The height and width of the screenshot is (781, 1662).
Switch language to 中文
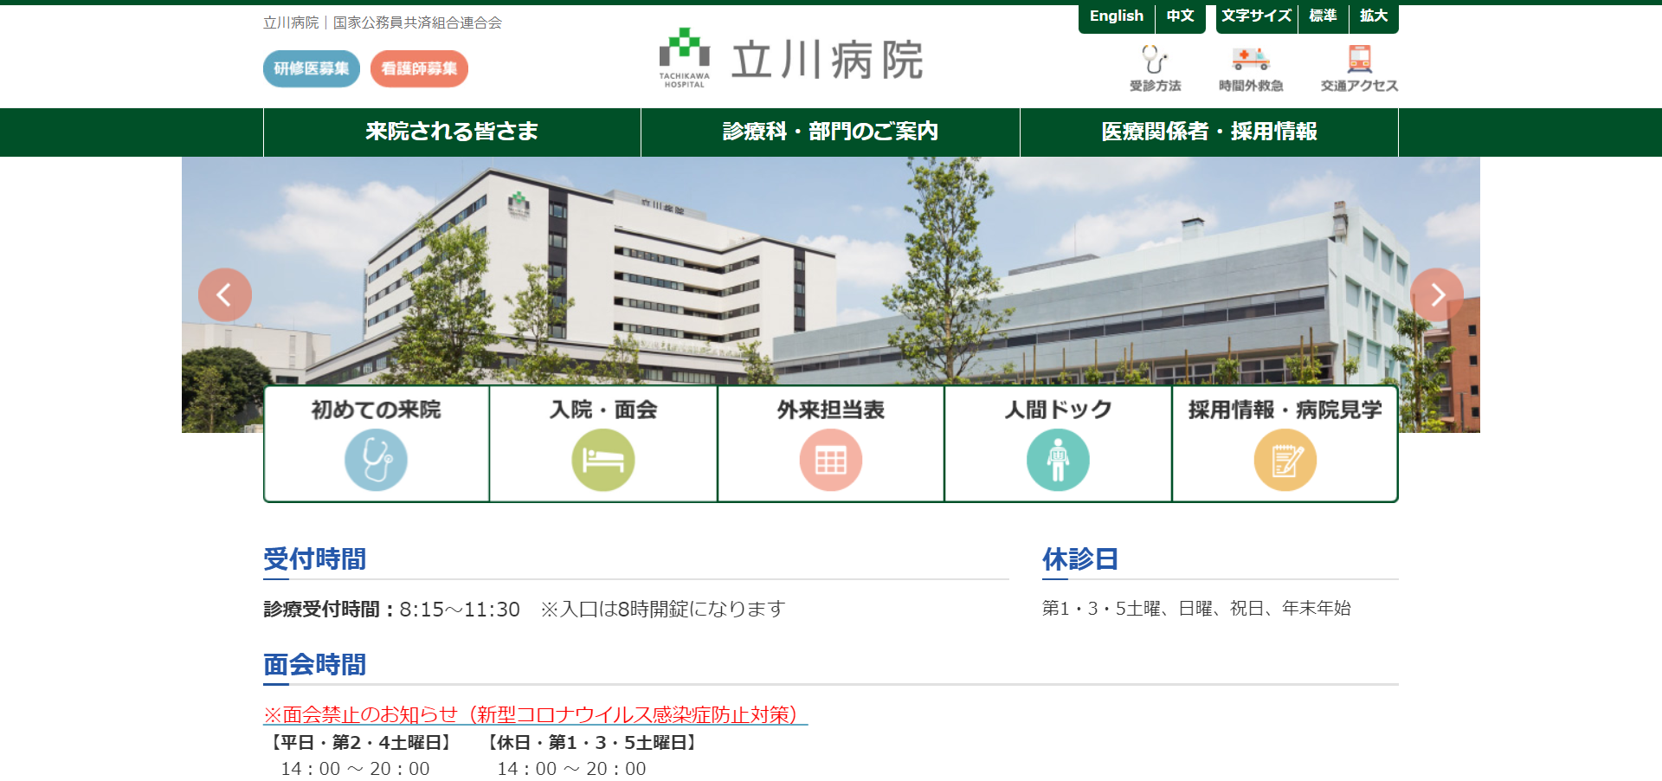tap(1181, 16)
